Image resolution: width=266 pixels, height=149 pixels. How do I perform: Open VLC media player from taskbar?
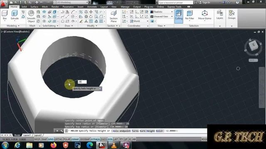coord(114,145)
